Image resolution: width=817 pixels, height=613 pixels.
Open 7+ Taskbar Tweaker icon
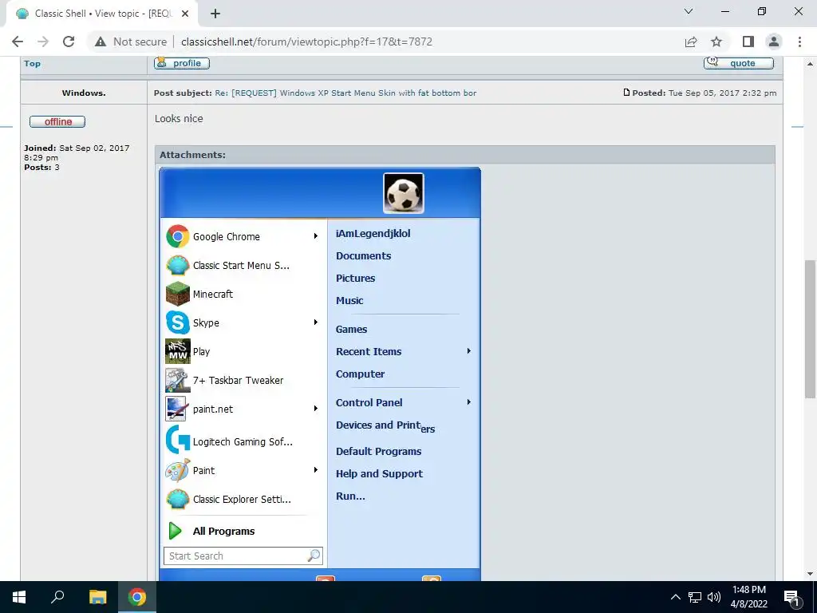[x=178, y=380]
